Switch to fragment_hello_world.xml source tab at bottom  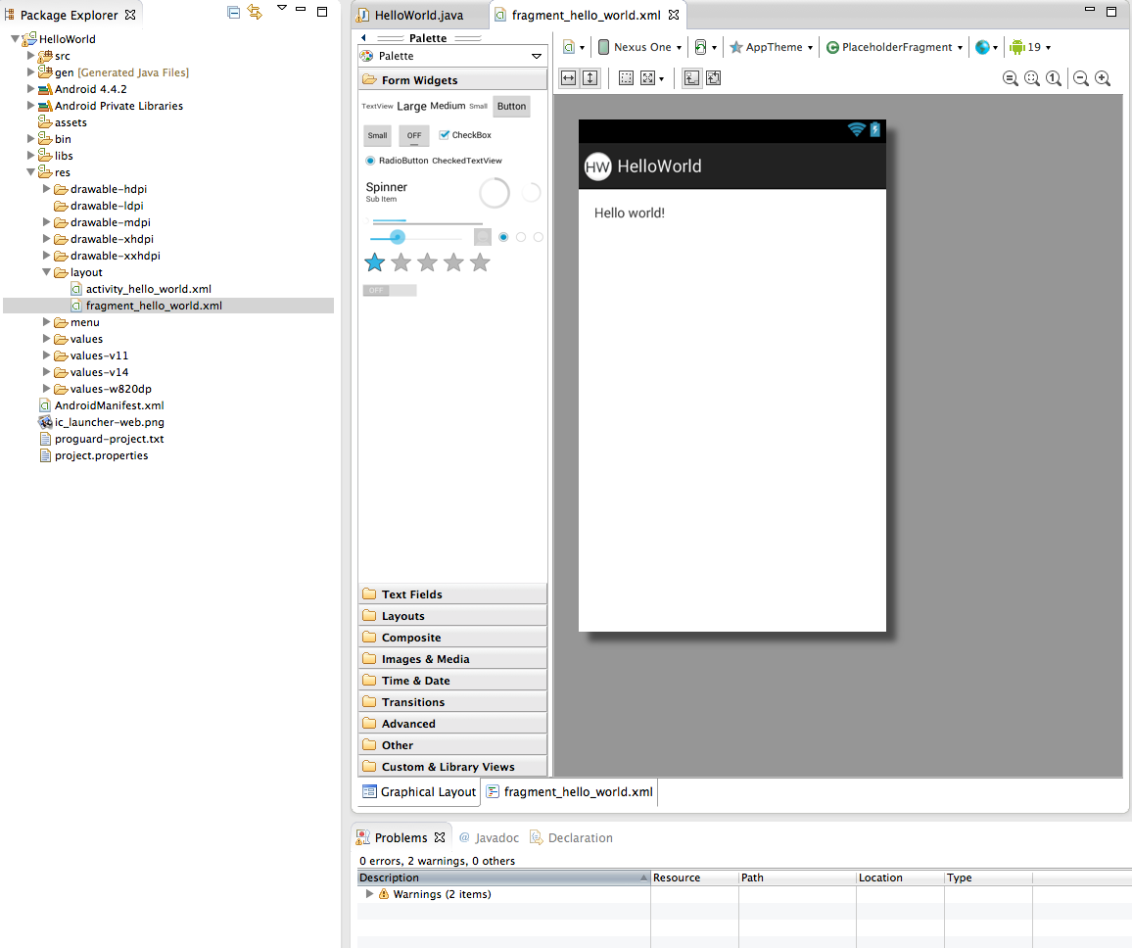click(570, 792)
